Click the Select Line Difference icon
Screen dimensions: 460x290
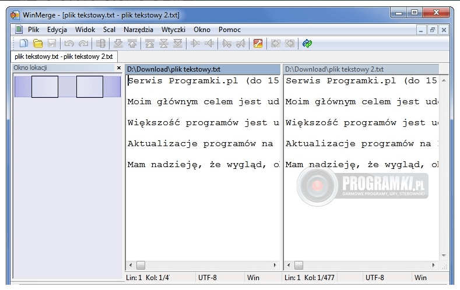(x=101, y=44)
